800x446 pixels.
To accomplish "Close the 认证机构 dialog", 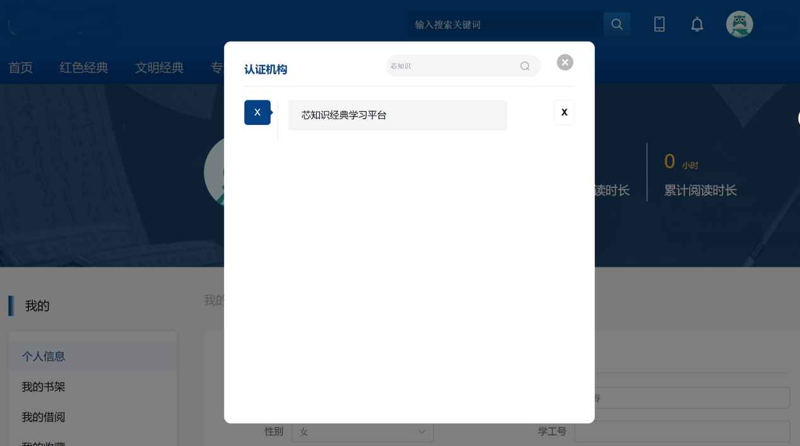I will [x=565, y=62].
